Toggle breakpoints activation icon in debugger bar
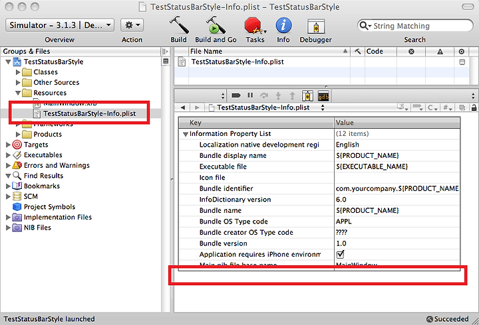 coord(236,96)
